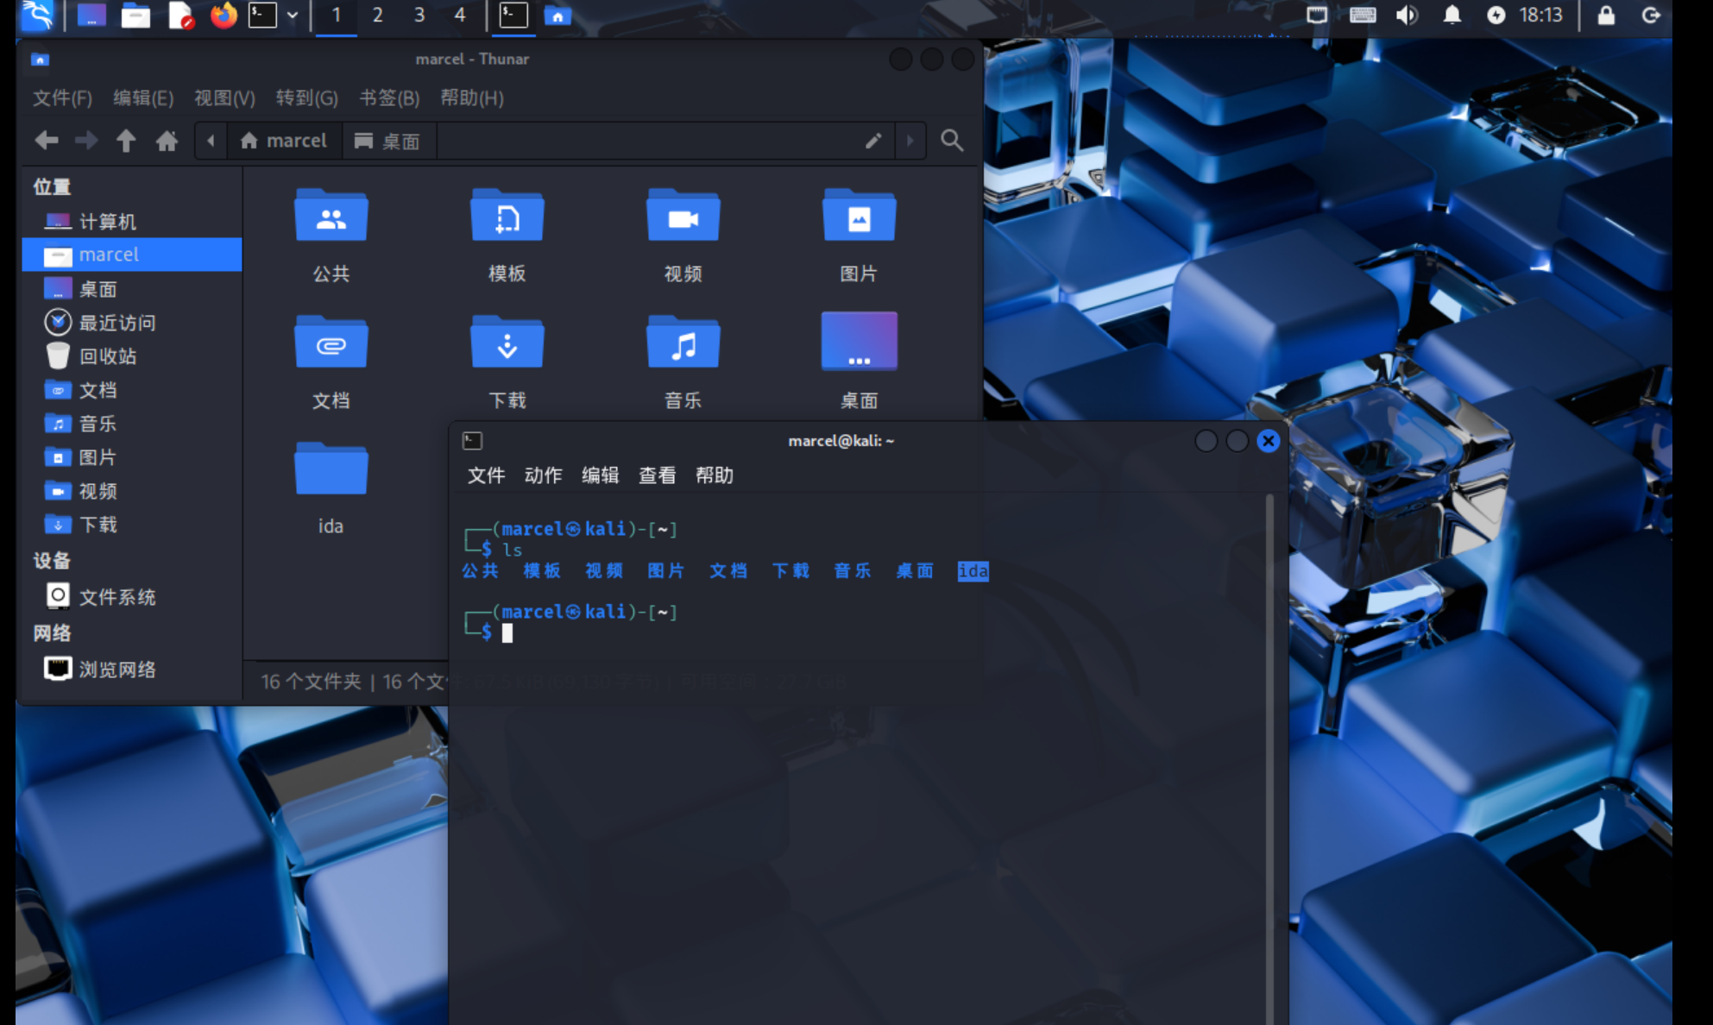Open the search magnifier in Thunar
This screenshot has height=1025, width=1713.
tap(952, 140)
